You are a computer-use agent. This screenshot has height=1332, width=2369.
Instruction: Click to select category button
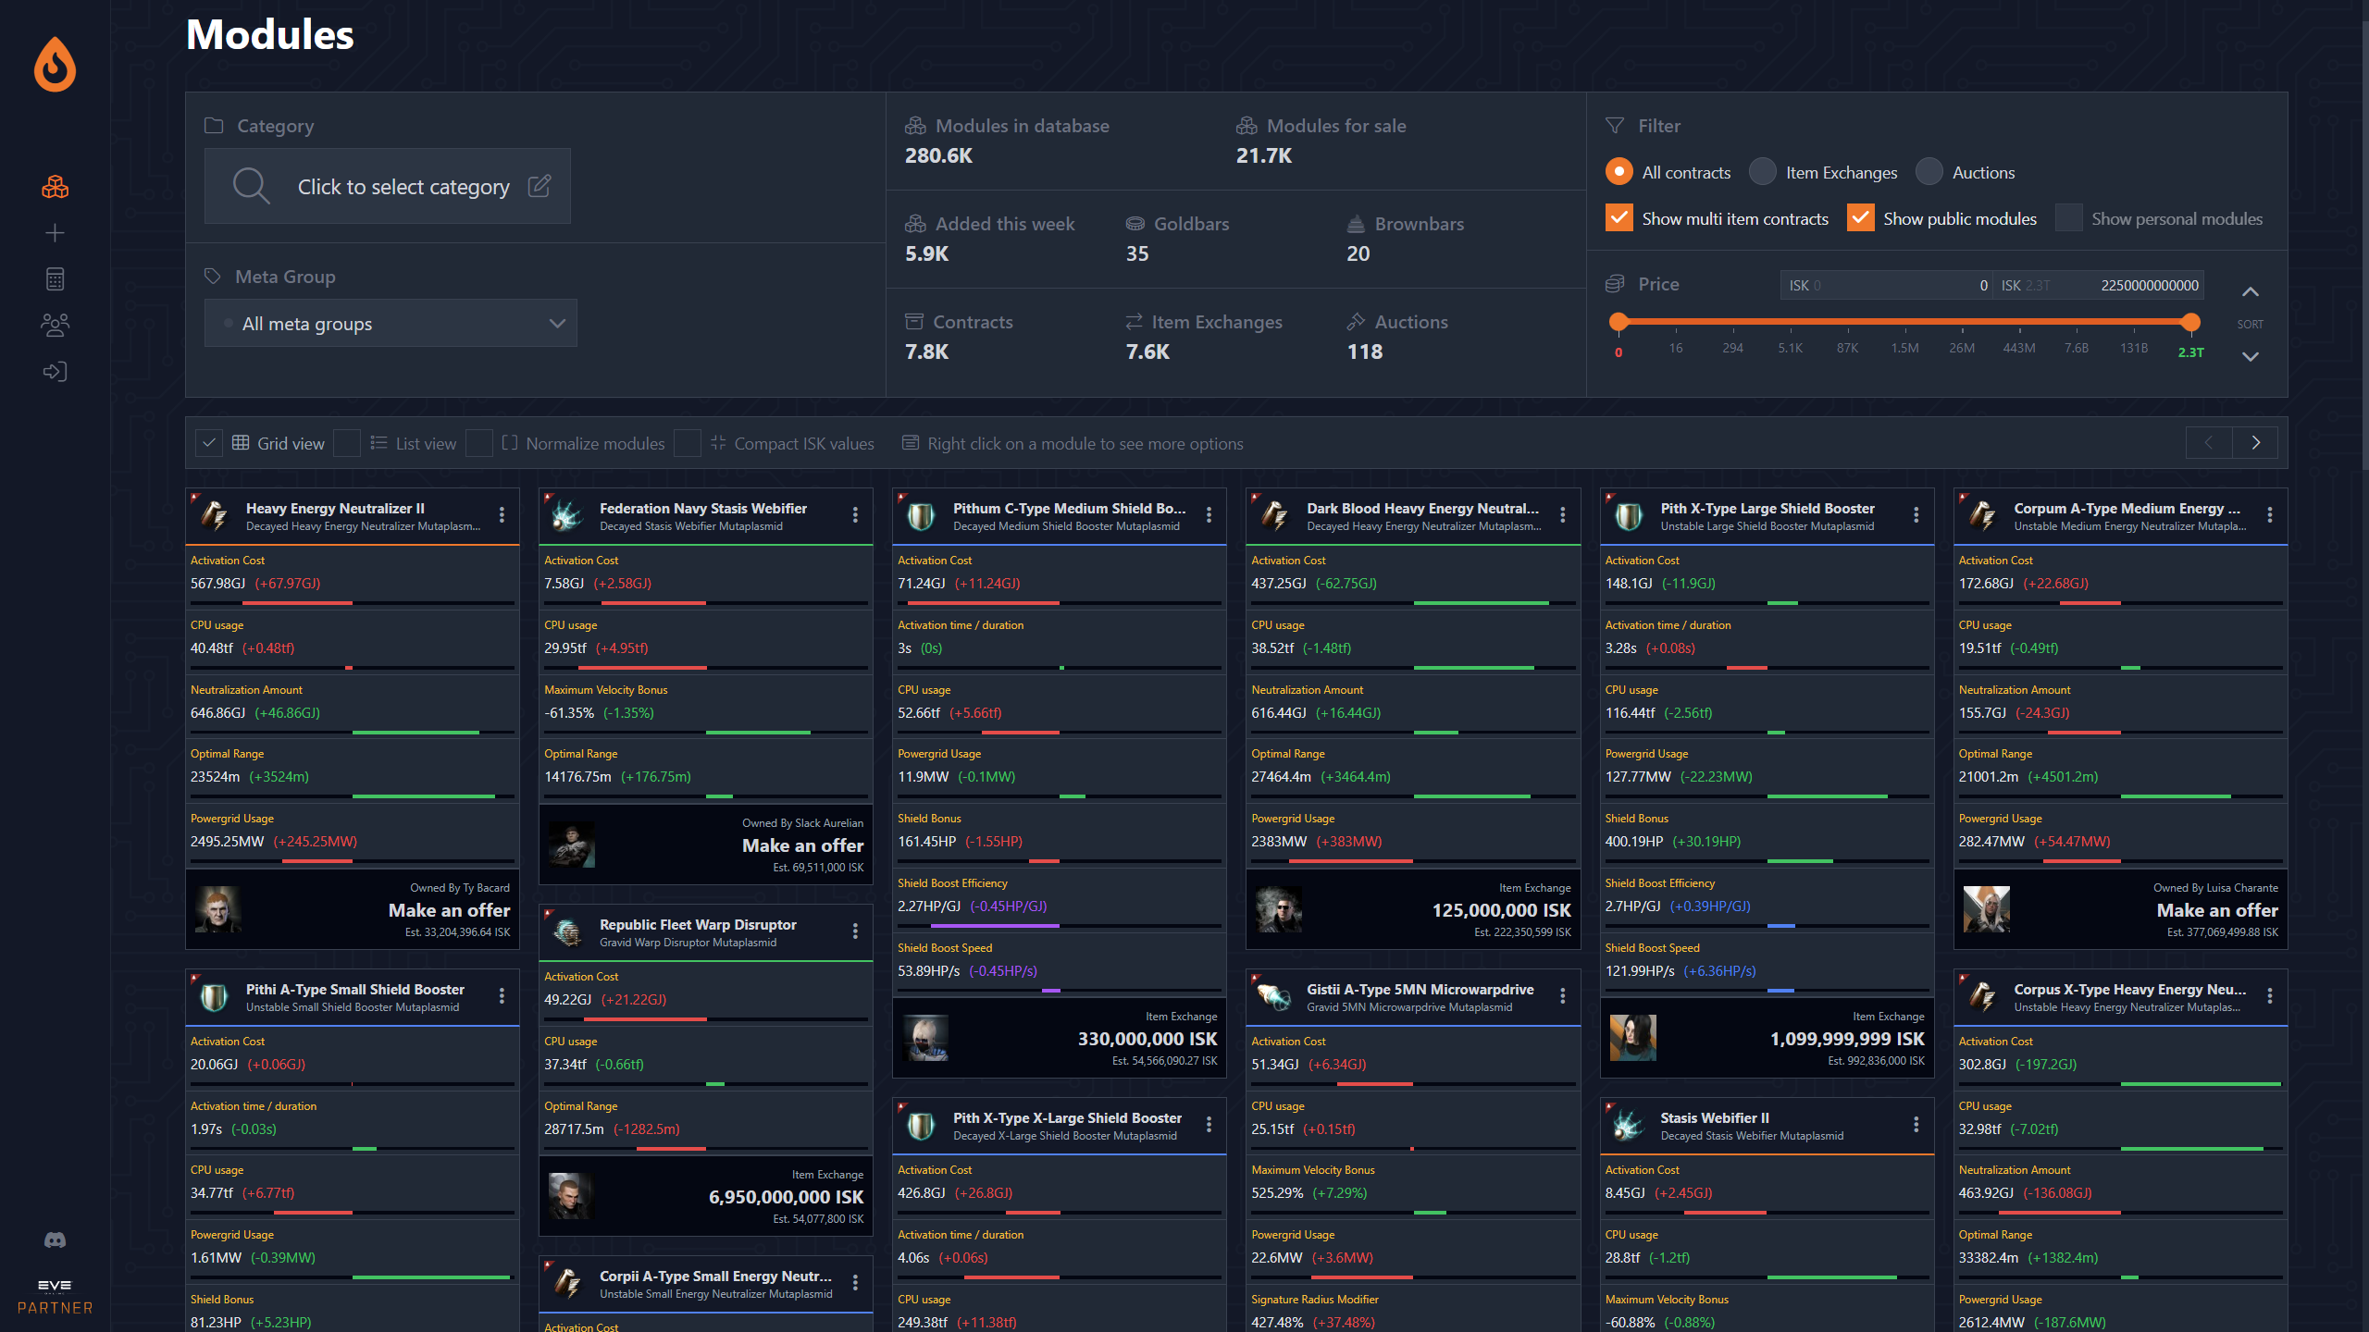point(388,186)
